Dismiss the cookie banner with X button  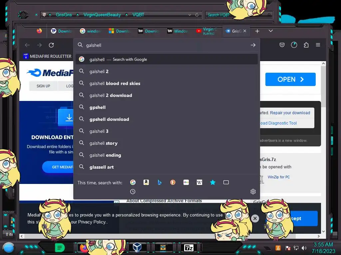255,218
